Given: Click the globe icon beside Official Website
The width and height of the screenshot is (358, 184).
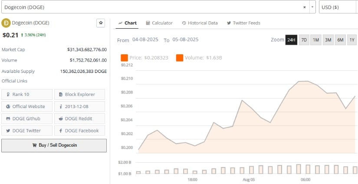Looking at the screenshot, I should coord(8,106).
